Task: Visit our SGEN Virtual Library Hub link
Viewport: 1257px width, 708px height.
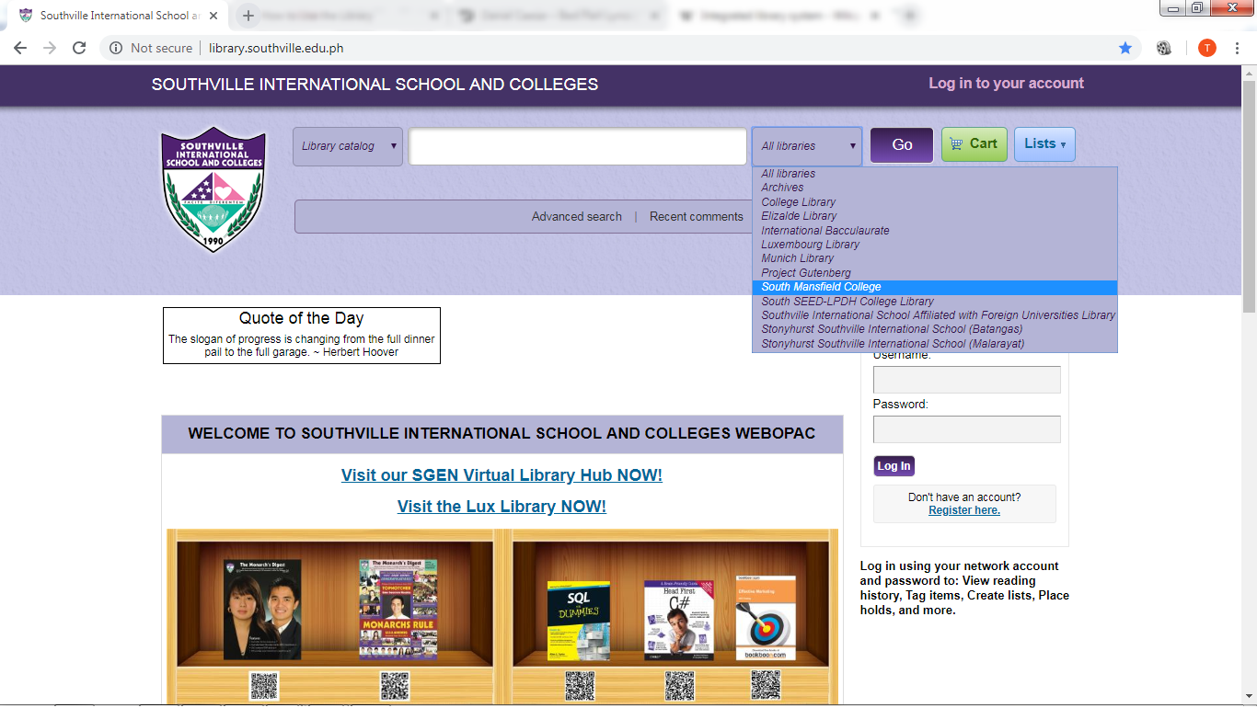Action: pyautogui.click(x=502, y=475)
